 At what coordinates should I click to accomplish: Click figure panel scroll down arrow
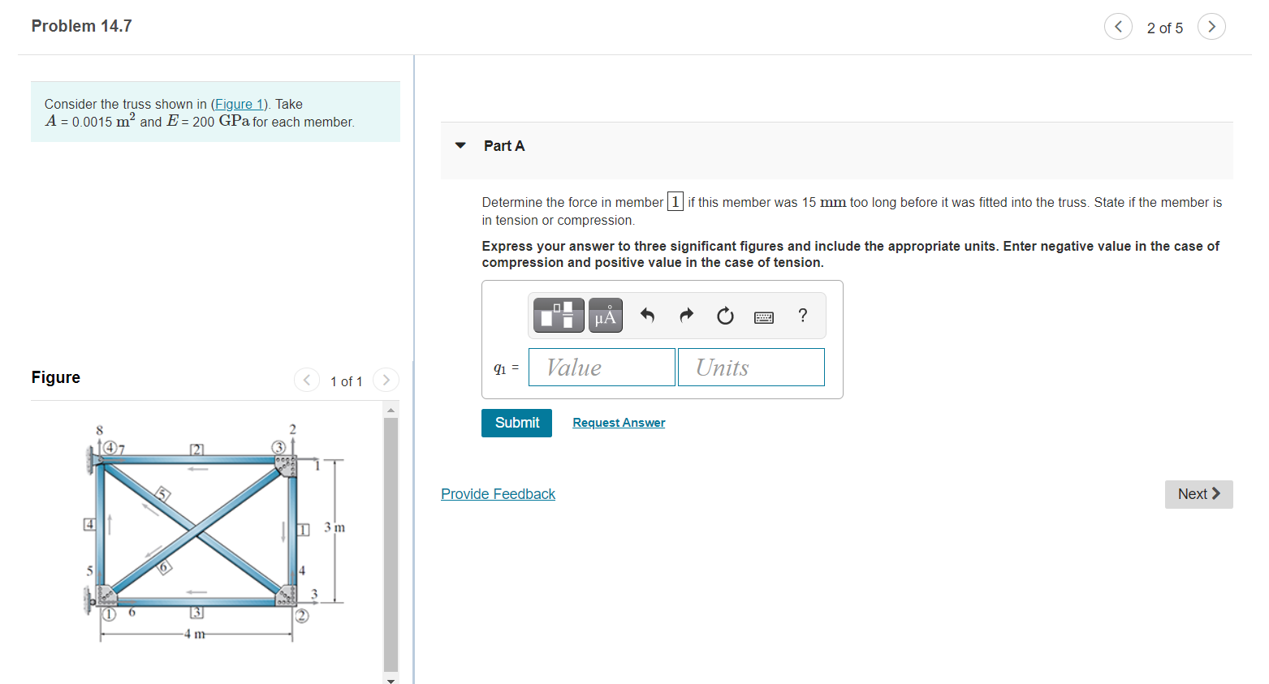tap(391, 679)
